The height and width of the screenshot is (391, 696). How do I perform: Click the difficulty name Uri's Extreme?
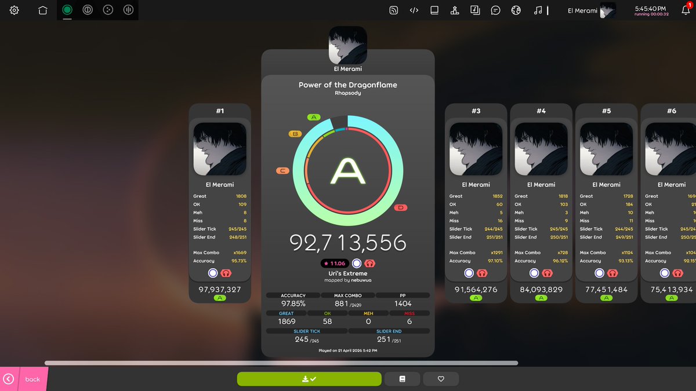click(x=348, y=273)
